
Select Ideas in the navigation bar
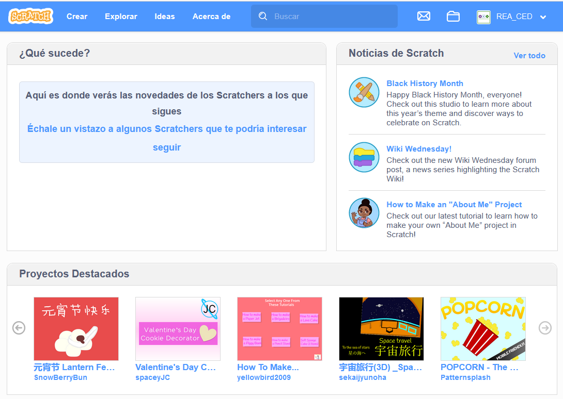[165, 16]
